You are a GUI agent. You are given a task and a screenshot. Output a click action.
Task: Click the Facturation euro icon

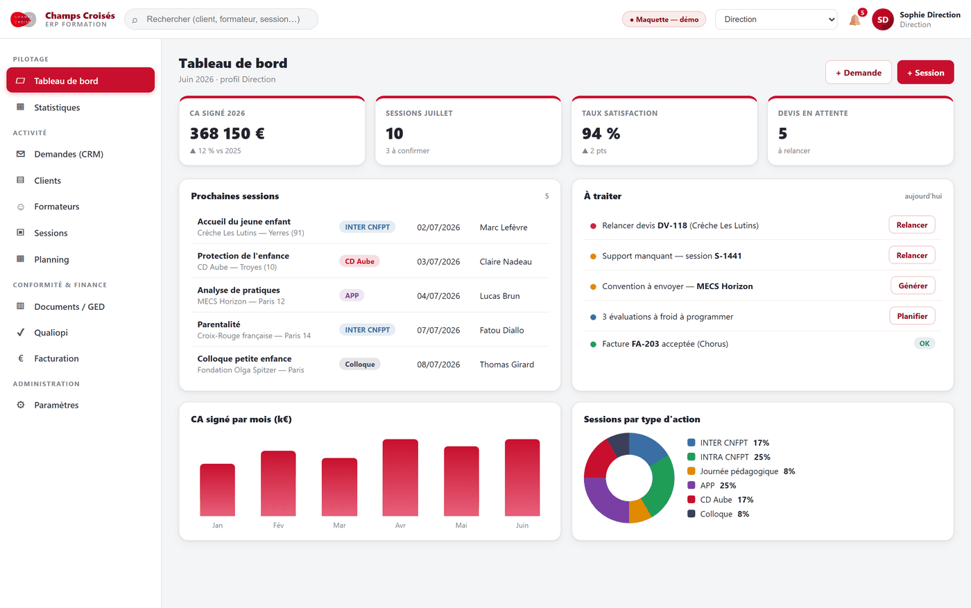tap(20, 358)
